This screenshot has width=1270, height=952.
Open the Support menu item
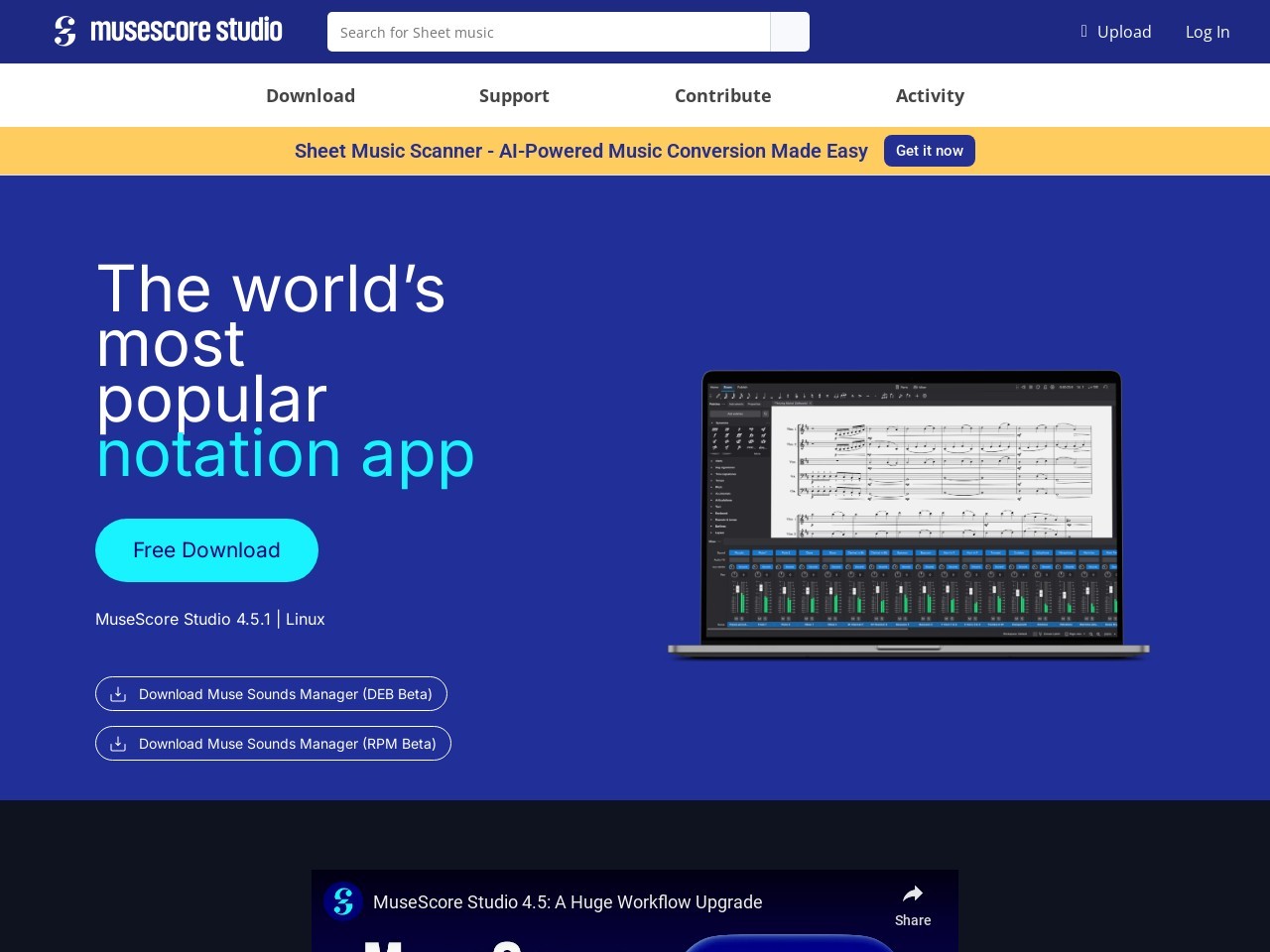pos(514,95)
